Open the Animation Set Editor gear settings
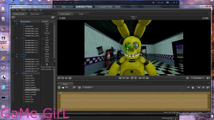Viewport: 214px width, 120px height. coord(52,17)
